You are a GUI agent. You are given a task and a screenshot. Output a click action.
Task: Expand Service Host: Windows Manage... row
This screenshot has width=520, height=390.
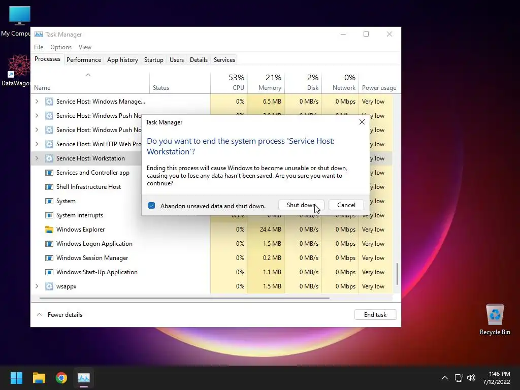[37, 102]
